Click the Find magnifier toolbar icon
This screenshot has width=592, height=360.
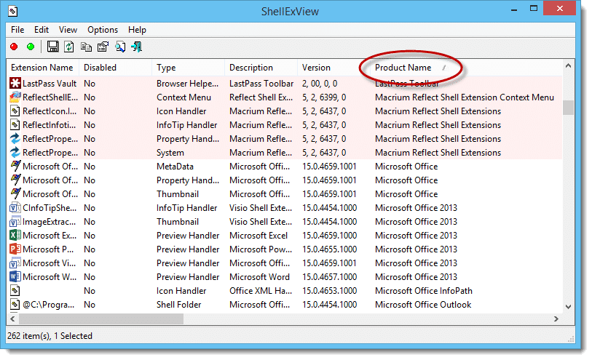120,47
